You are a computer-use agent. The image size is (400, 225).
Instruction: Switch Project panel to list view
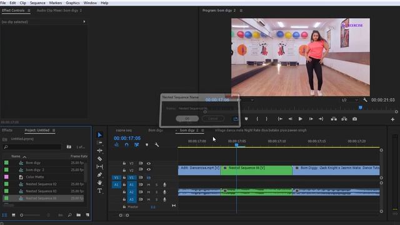coord(4,215)
